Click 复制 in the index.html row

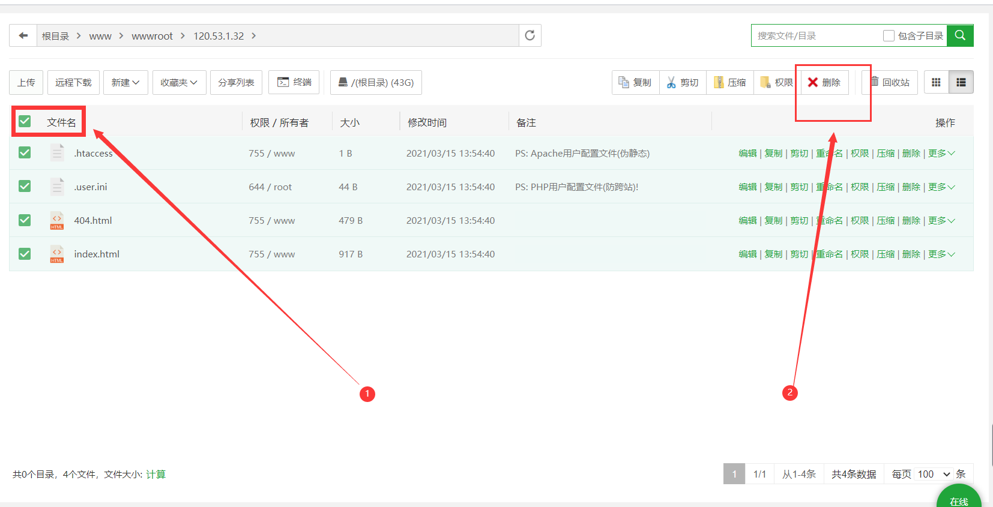[773, 254]
